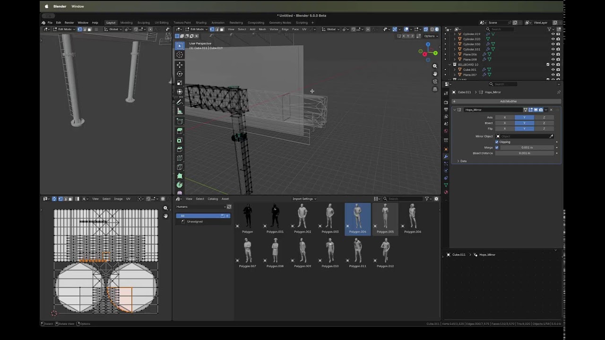605x340 pixels.
Task: Switch to the Modeling workspace tab
Action: (126, 23)
